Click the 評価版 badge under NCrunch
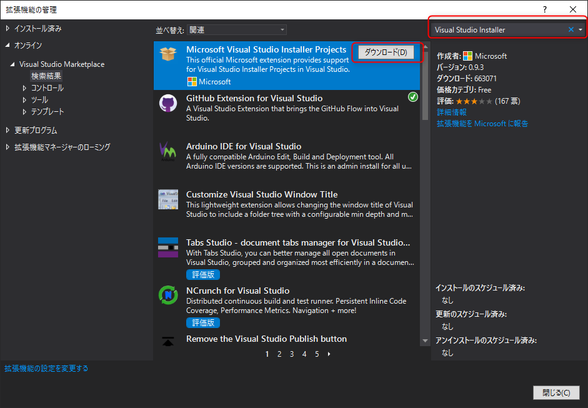 [203, 323]
